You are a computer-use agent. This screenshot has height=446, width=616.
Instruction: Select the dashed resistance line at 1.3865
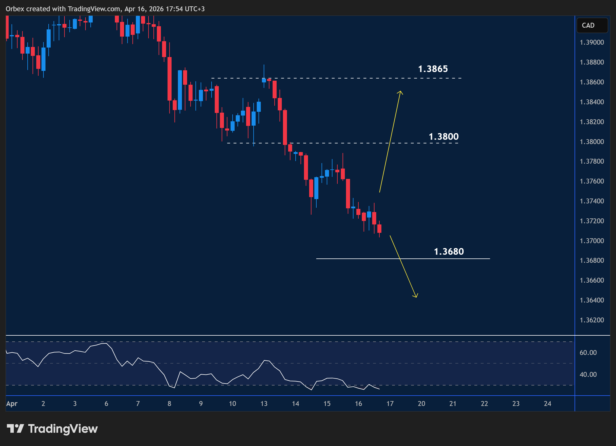coord(331,78)
